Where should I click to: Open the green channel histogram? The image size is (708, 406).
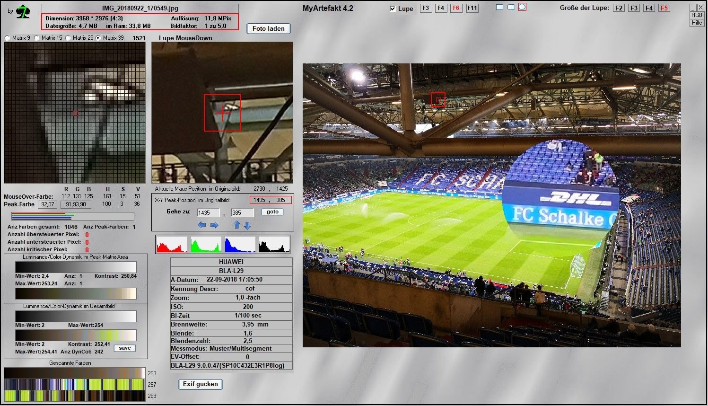coord(206,244)
